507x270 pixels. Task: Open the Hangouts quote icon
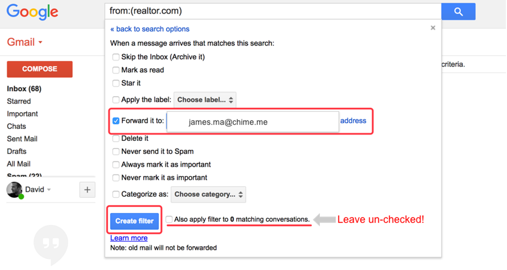coord(51,243)
